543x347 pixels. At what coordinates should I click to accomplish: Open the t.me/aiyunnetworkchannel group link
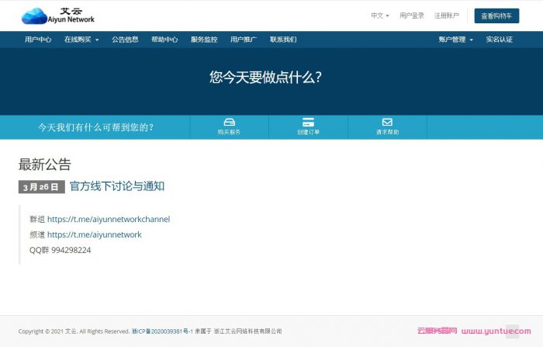coord(108,219)
